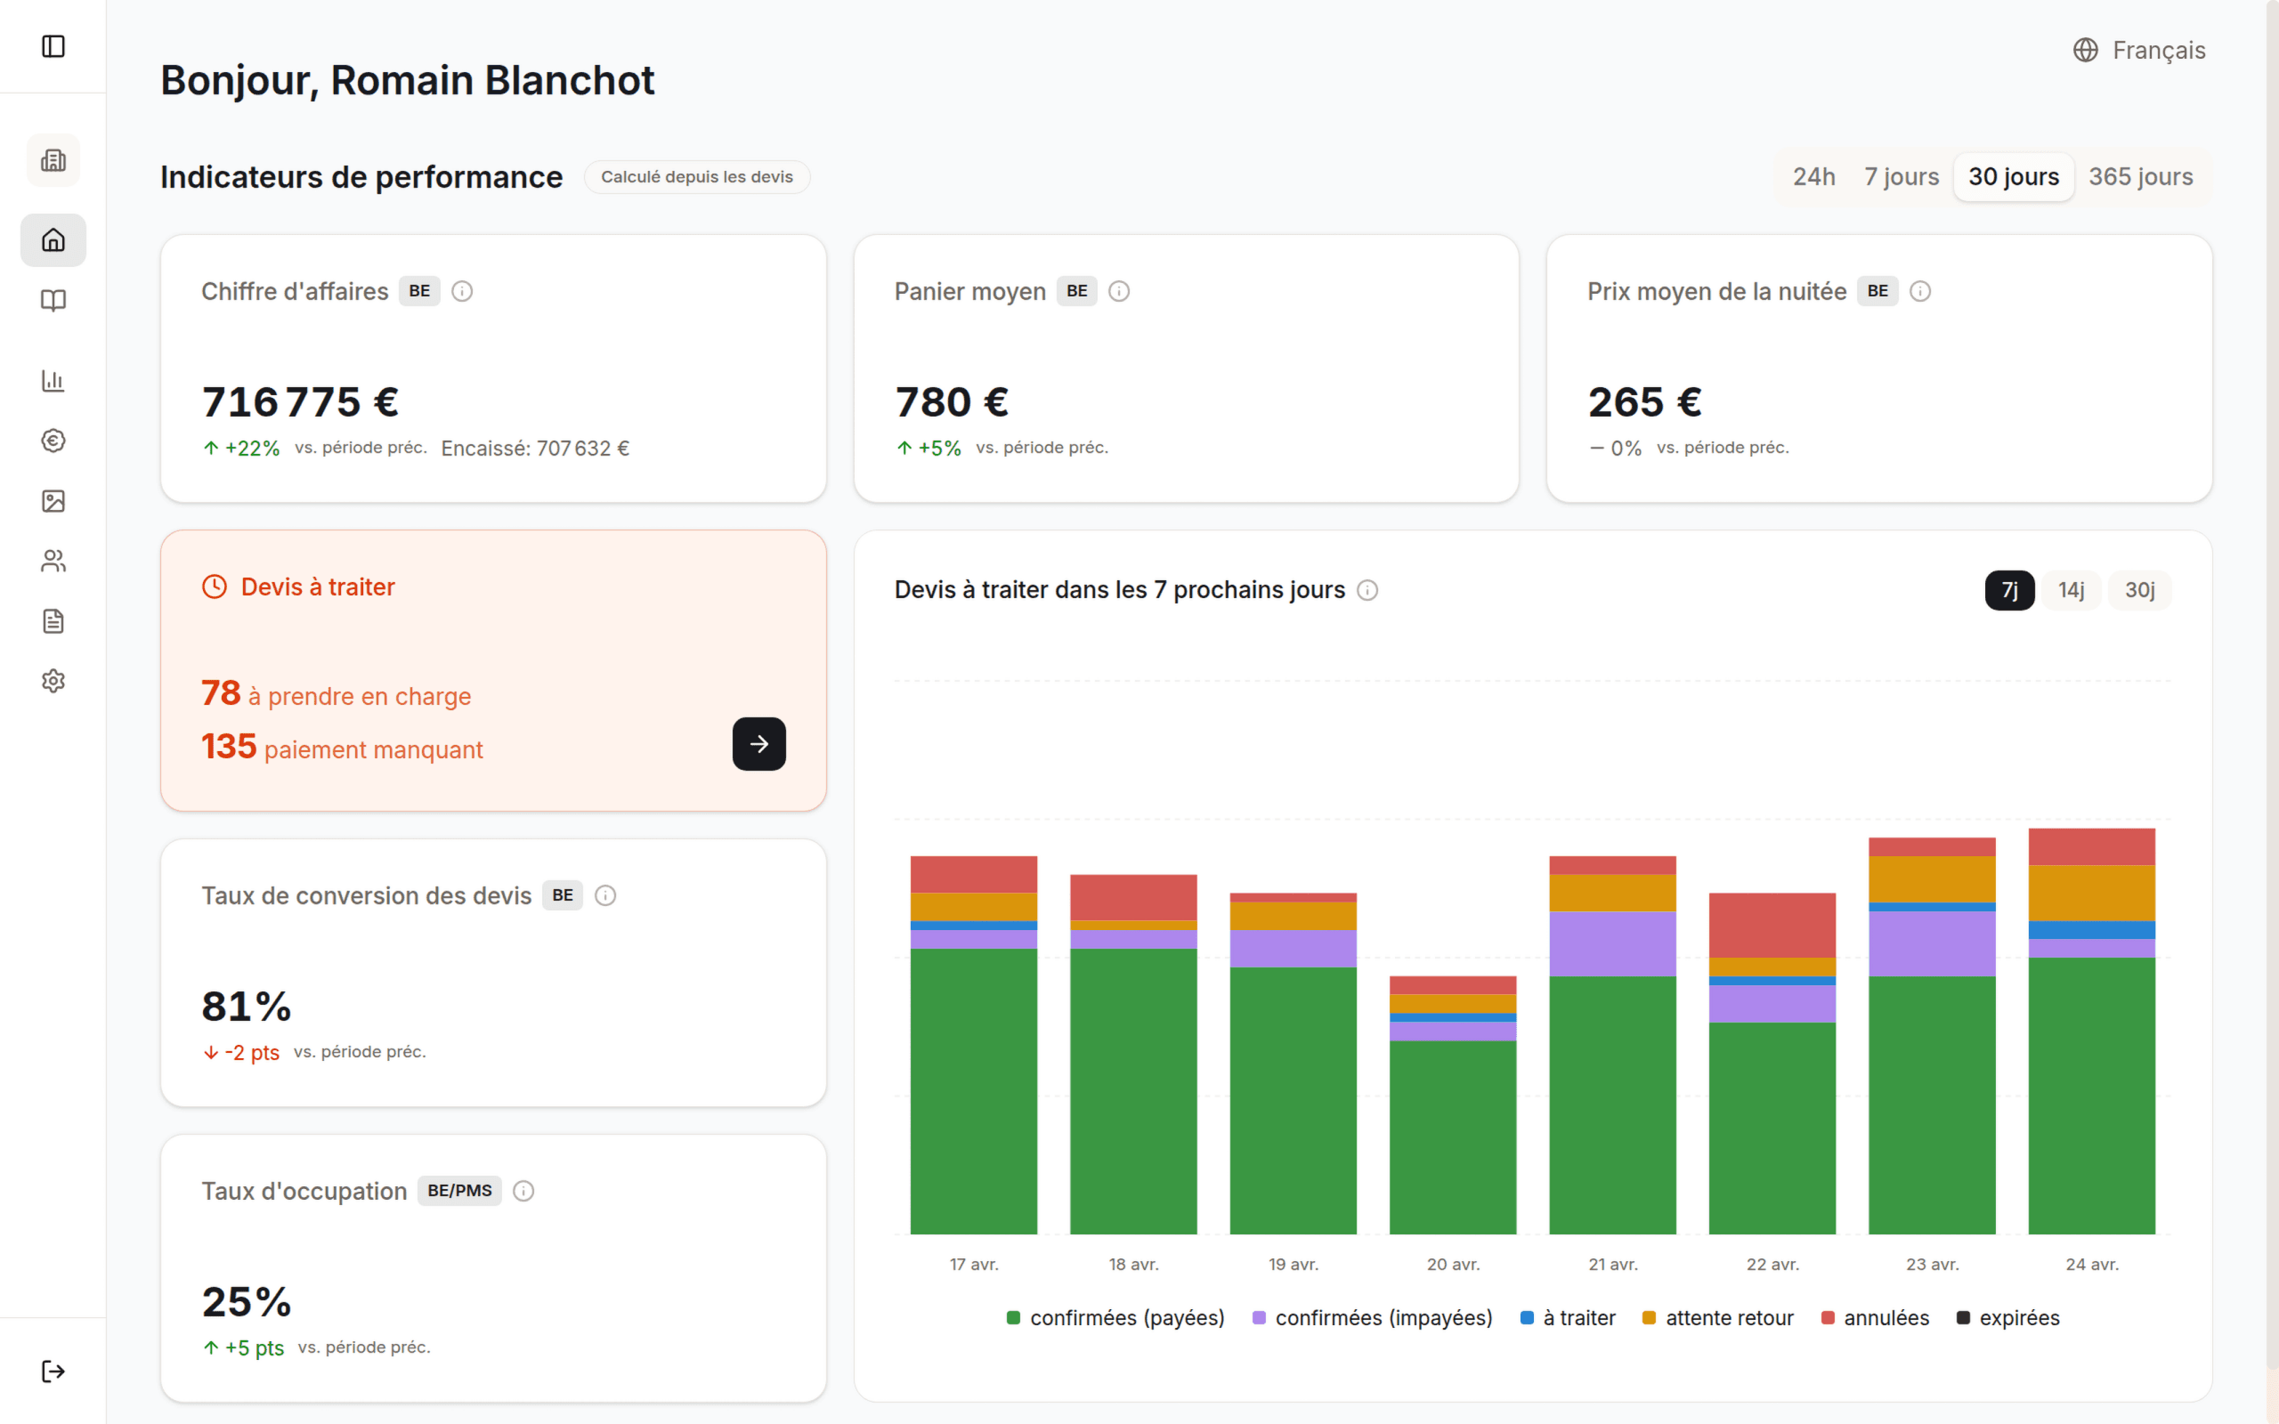Show info for Prix moyen de la nuitée
The height and width of the screenshot is (1424, 2279).
point(1920,291)
